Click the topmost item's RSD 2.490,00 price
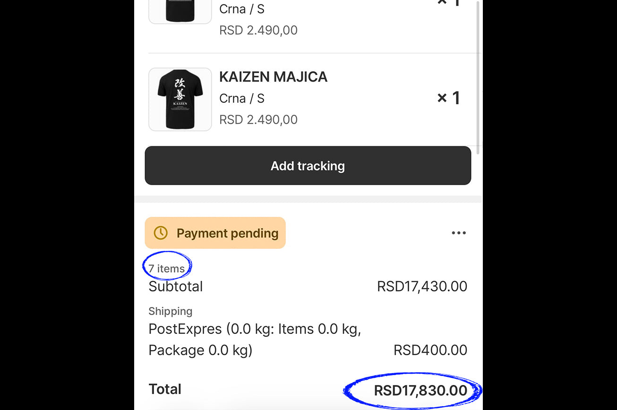The width and height of the screenshot is (617, 410). click(x=258, y=30)
